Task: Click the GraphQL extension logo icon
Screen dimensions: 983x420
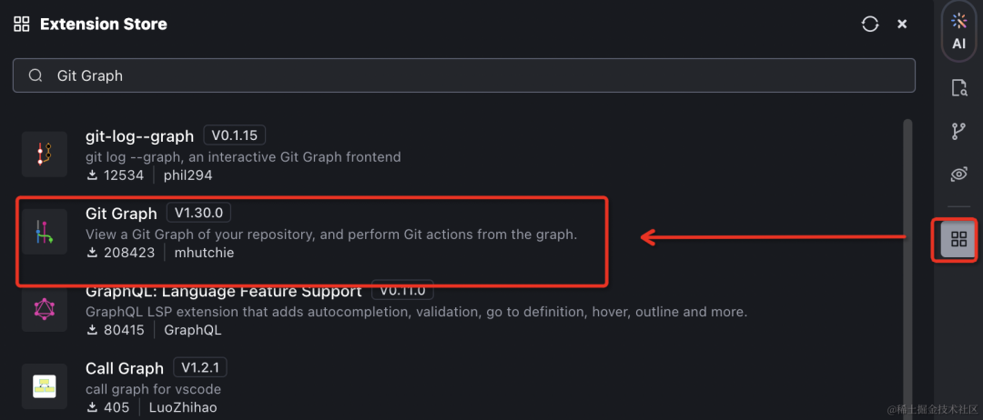Action: [45, 309]
